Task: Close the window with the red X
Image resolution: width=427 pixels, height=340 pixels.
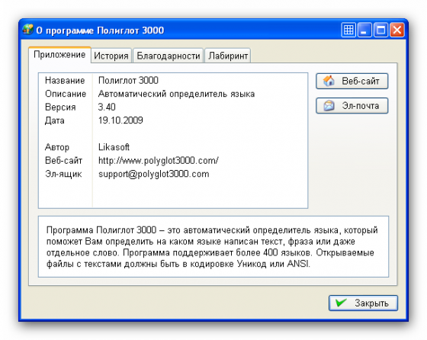Action: [396, 30]
